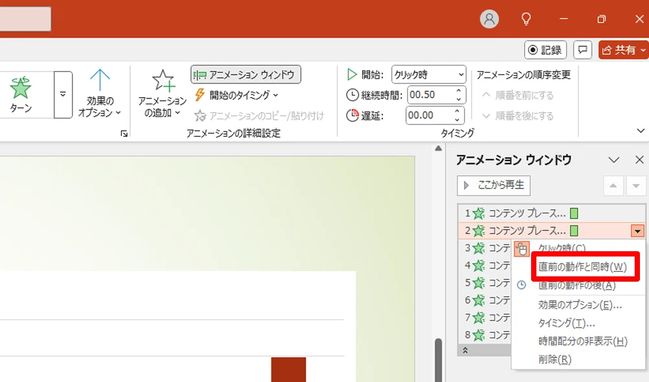Click the 遅延 clock icon
The width and height of the screenshot is (649, 382).
352,115
